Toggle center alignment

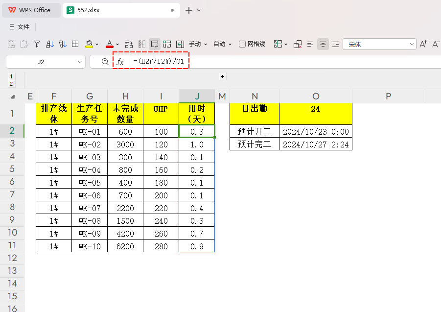[x=323, y=44]
